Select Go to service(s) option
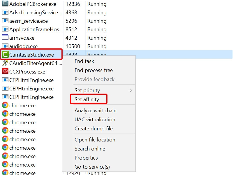This screenshot has width=233, height=175. pos(92,167)
